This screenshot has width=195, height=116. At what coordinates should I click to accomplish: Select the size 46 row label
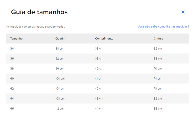point(12,108)
